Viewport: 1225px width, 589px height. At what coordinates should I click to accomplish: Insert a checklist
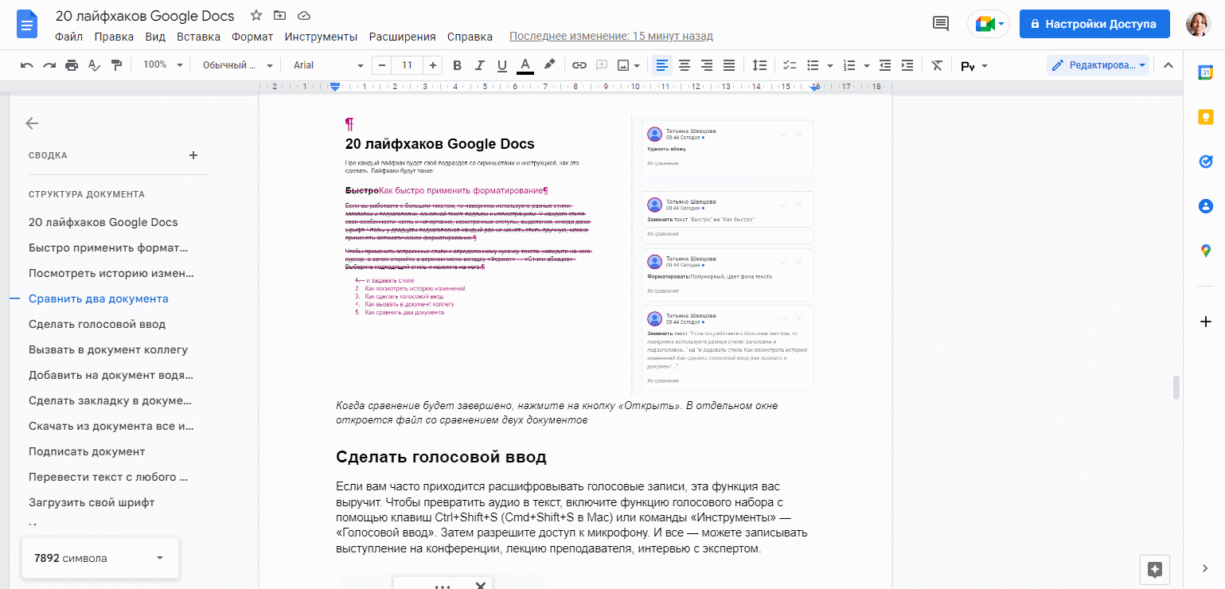(790, 65)
